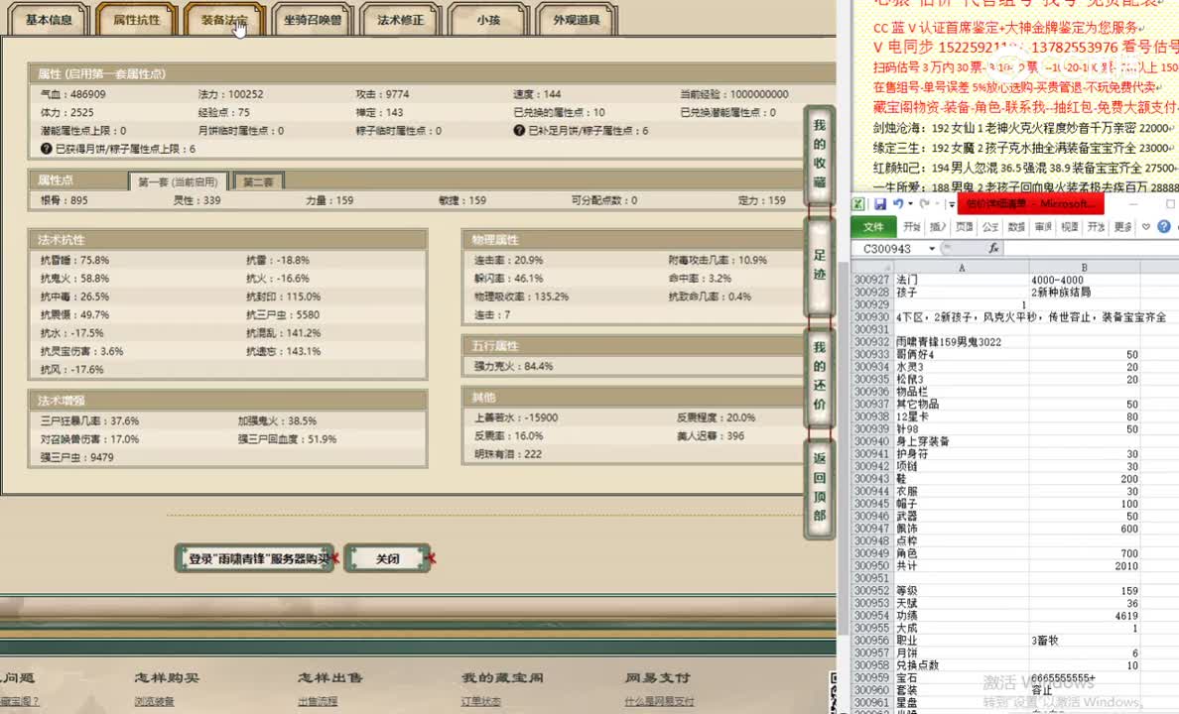Switch to the 数据 ribbon tab
Screen dimensions: 1179x714
1018,227
